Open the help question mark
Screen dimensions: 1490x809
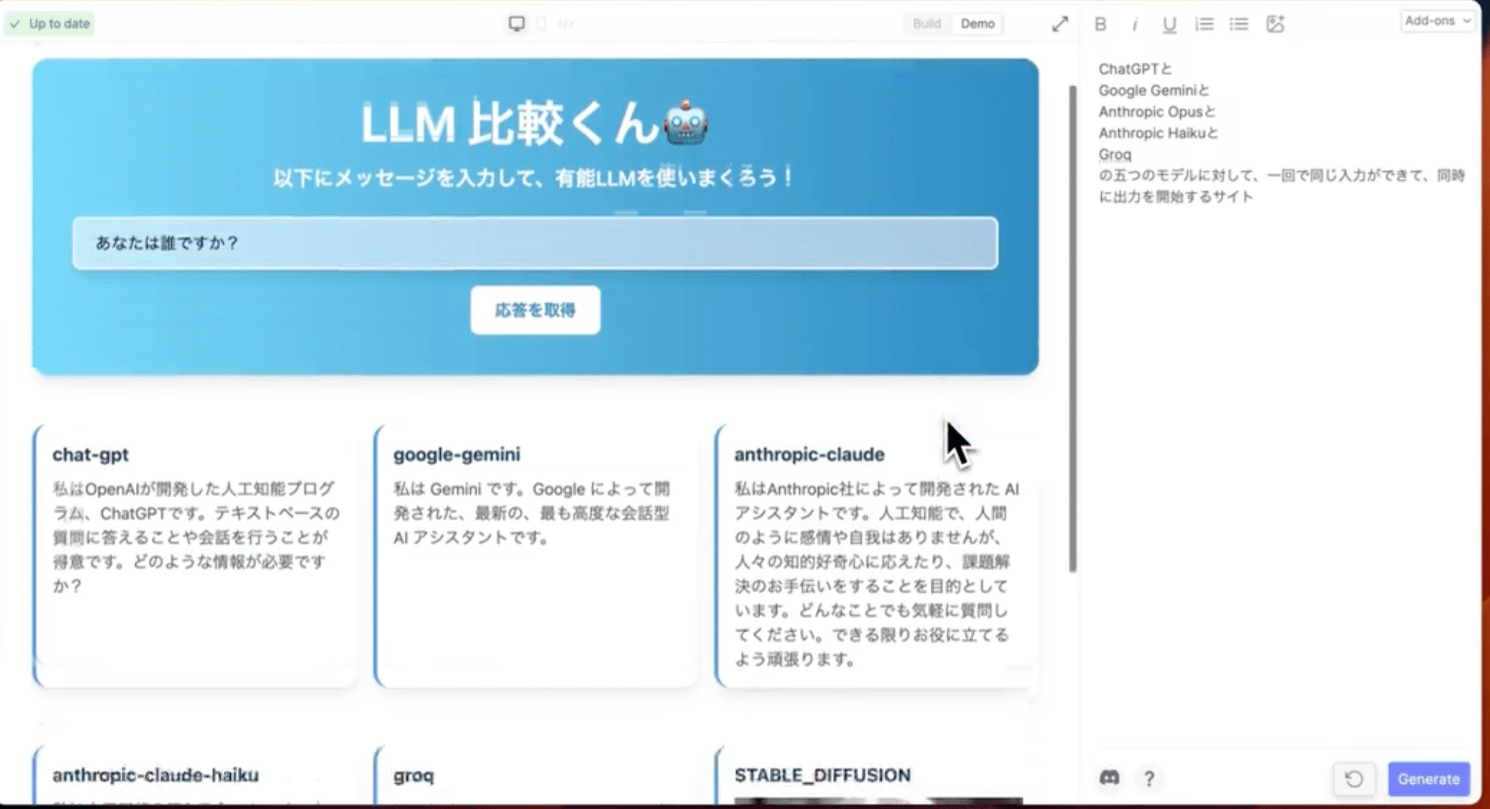[1149, 778]
